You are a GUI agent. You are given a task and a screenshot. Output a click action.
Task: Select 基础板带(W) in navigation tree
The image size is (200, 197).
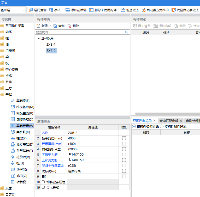coord(22,126)
